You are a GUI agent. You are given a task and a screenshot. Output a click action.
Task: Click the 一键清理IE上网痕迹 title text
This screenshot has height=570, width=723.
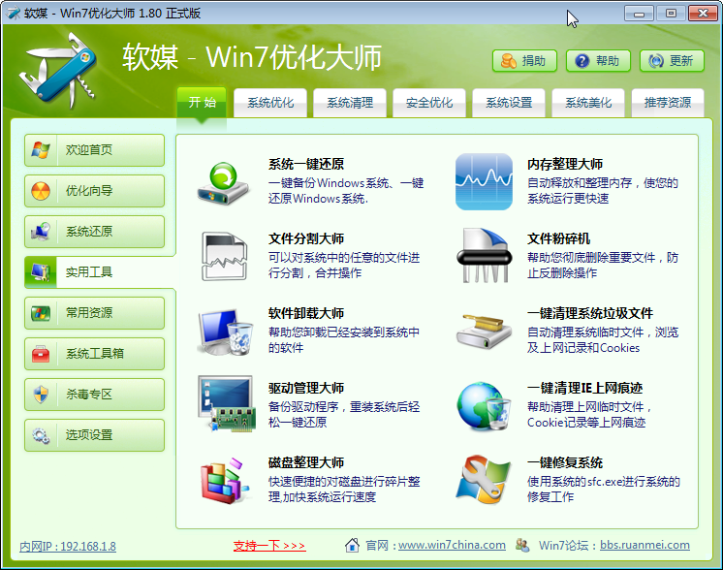tap(584, 389)
